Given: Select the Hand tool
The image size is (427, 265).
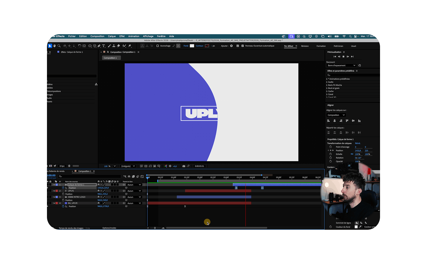Looking at the screenshot, I should pos(54,46).
